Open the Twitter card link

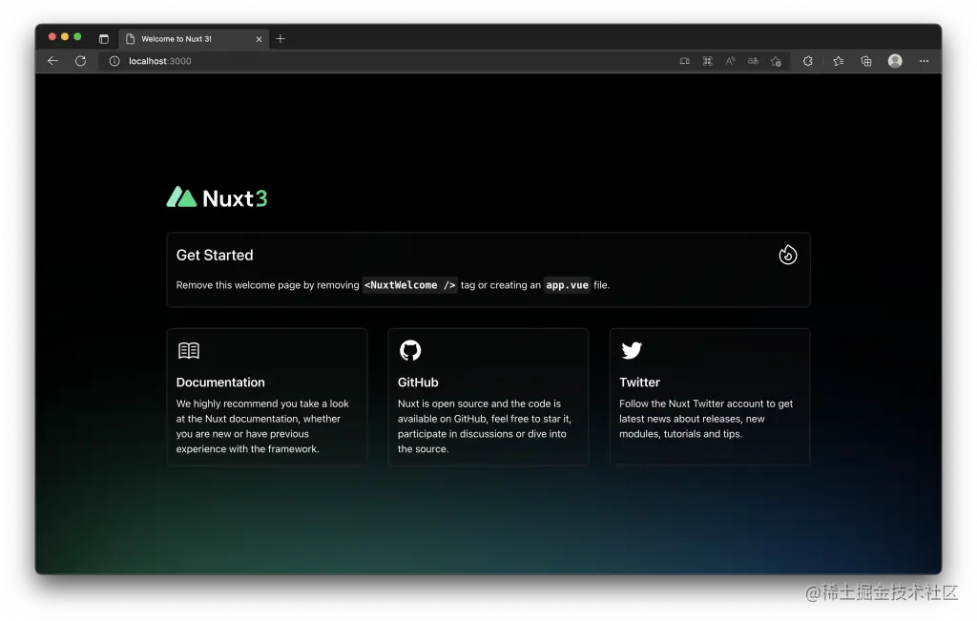point(710,397)
